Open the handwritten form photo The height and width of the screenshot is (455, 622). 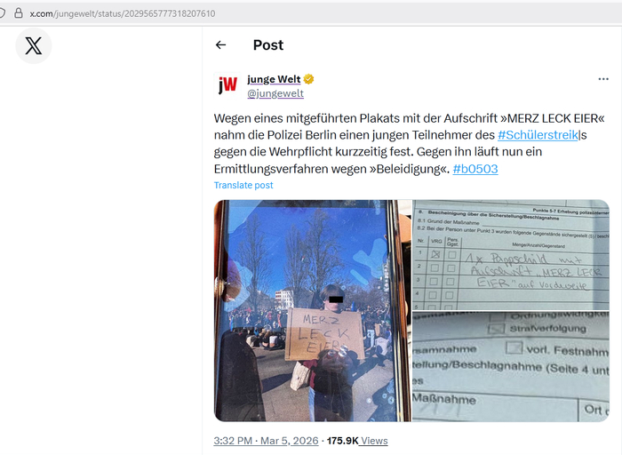pyautogui.click(x=511, y=255)
